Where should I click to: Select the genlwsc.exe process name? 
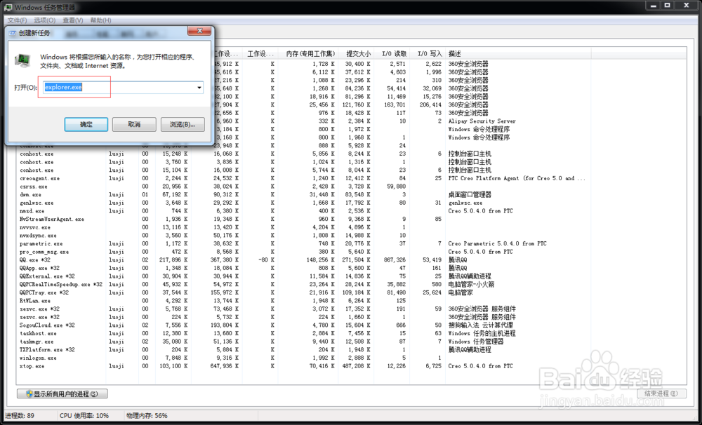(37, 203)
